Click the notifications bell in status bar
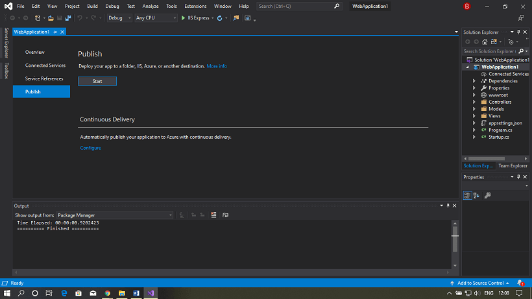The width and height of the screenshot is (532, 299). [x=520, y=283]
